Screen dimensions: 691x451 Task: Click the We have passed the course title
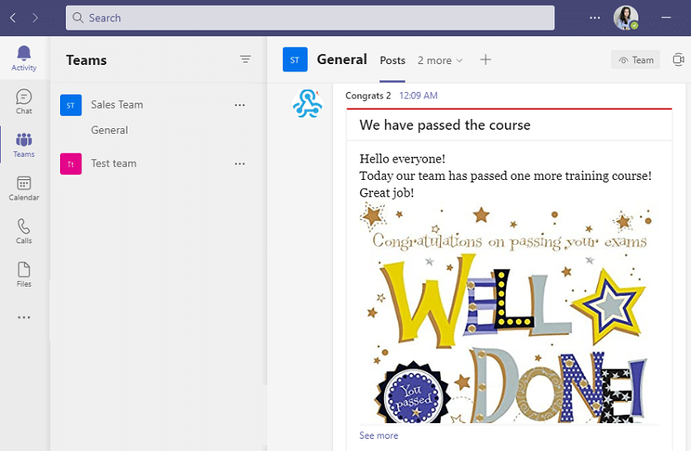pyautogui.click(x=445, y=125)
